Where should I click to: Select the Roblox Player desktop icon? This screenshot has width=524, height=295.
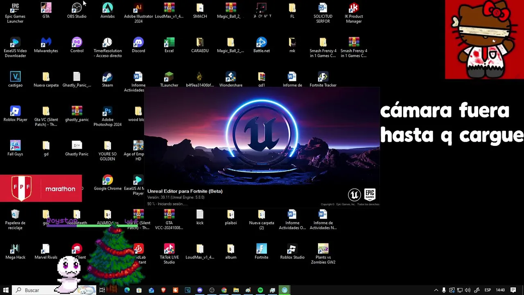(15, 114)
